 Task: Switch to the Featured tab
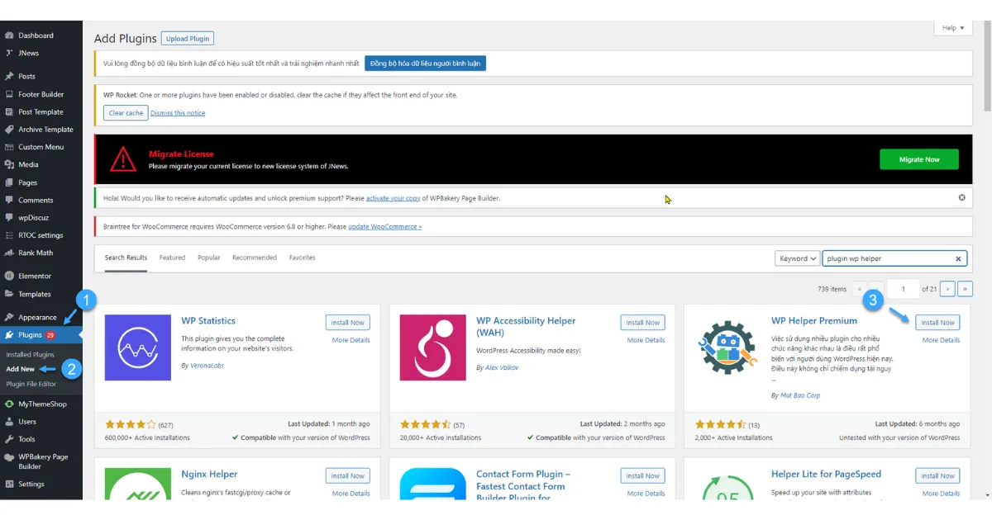172,258
